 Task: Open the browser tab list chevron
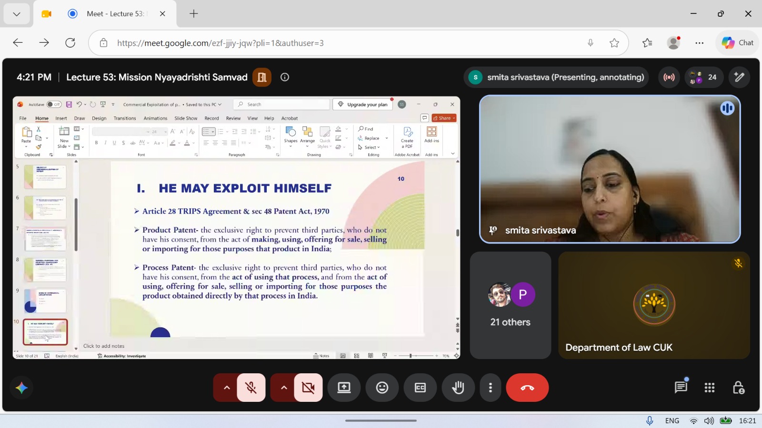[17, 14]
